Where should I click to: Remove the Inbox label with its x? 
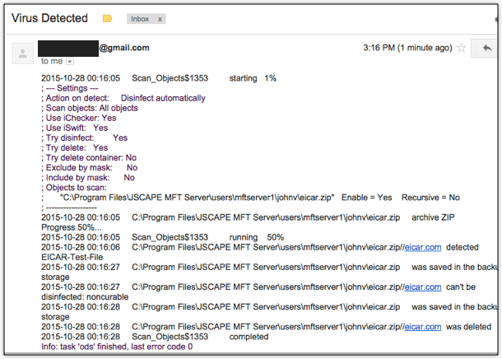pos(160,18)
